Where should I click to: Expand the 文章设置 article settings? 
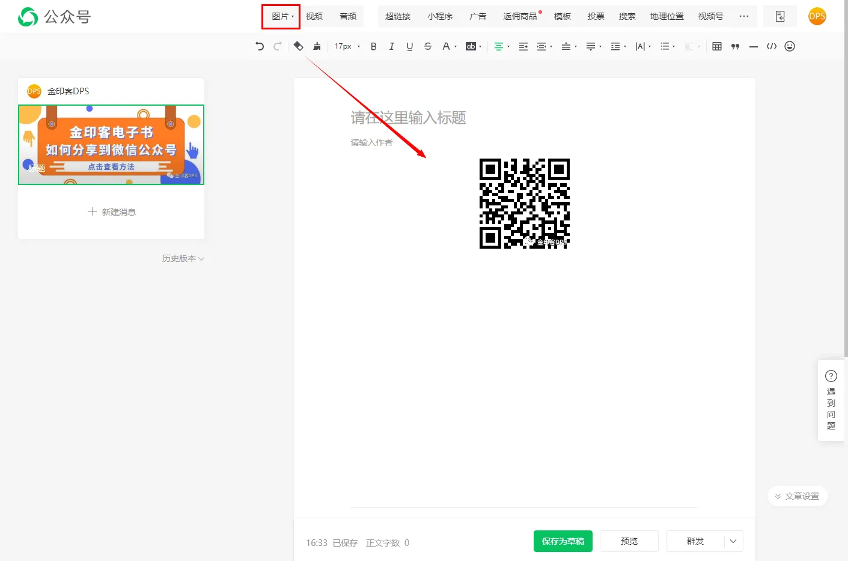[798, 496]
